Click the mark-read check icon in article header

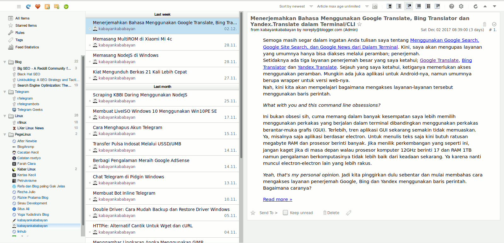pos(494,24)
